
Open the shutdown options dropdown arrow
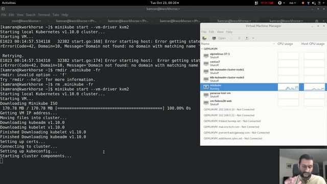253,38
